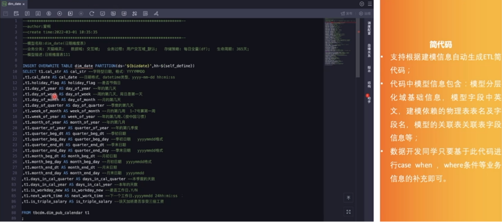Click the checkmark precompile icon
This screenshot has width=502, height=222.
[x=102, y=14]
